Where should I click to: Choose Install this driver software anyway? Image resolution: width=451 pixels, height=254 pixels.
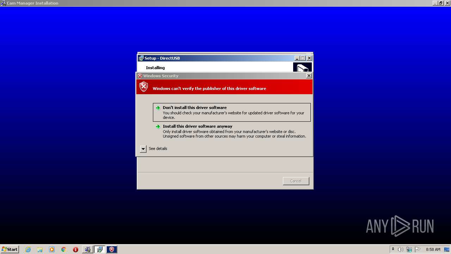coord(232,131)
